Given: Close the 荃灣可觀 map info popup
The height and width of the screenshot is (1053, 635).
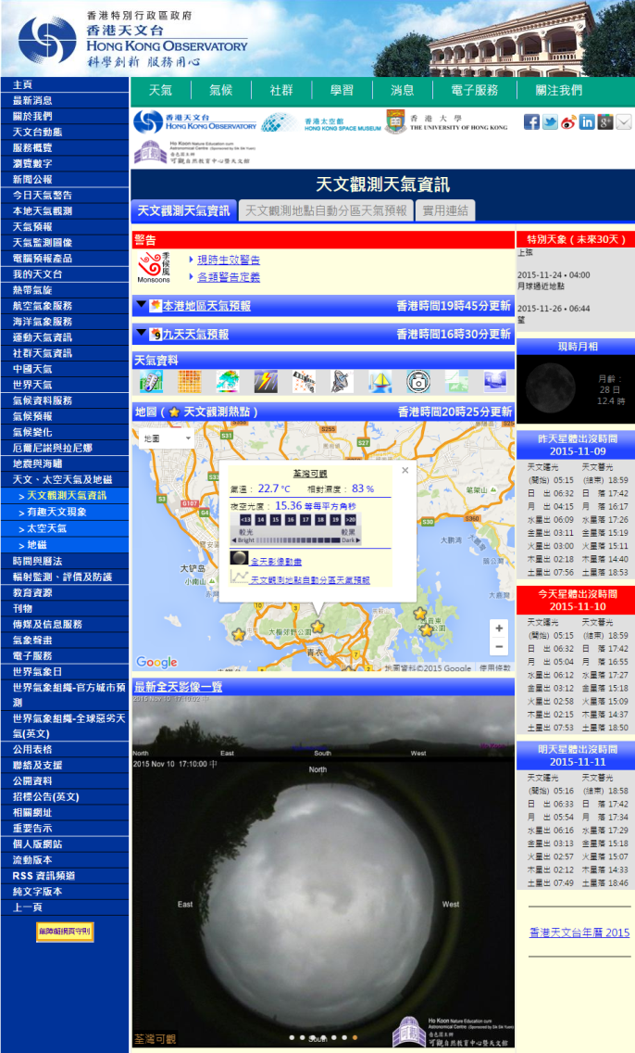Looking at the screenshot, I should [405, 470].
